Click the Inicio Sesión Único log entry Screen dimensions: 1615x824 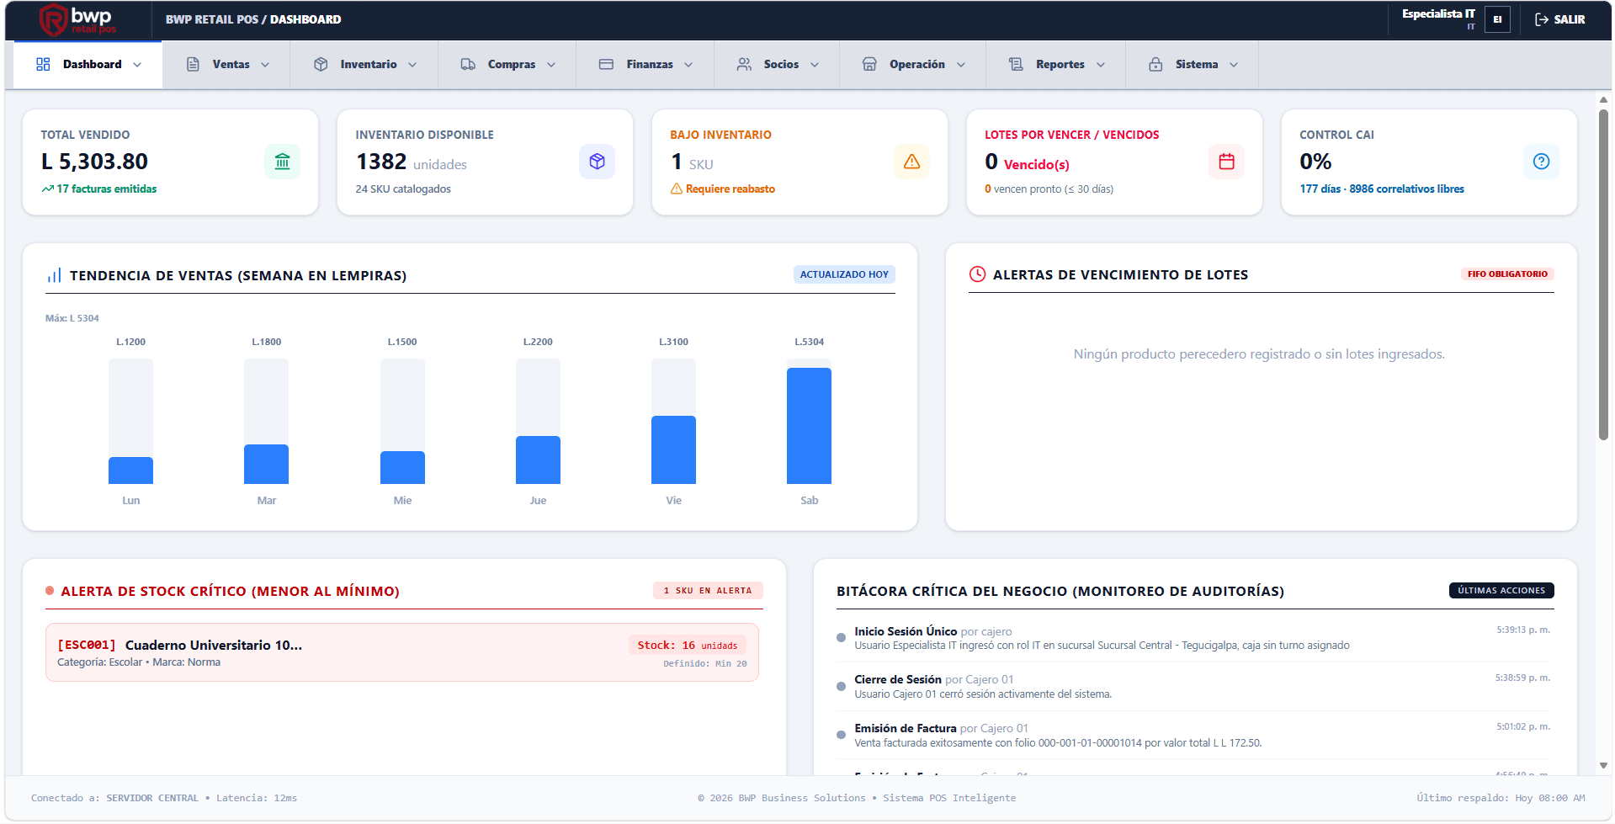coord(1195,638)
